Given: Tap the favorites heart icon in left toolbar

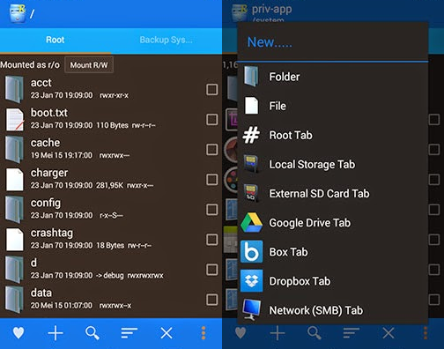Looking at the screenshot, I should (x=18, y=333).
